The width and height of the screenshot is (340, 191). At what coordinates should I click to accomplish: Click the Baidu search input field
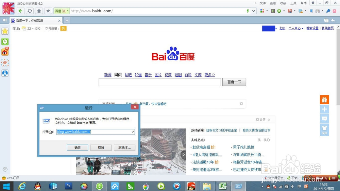[x=160, y=82]
